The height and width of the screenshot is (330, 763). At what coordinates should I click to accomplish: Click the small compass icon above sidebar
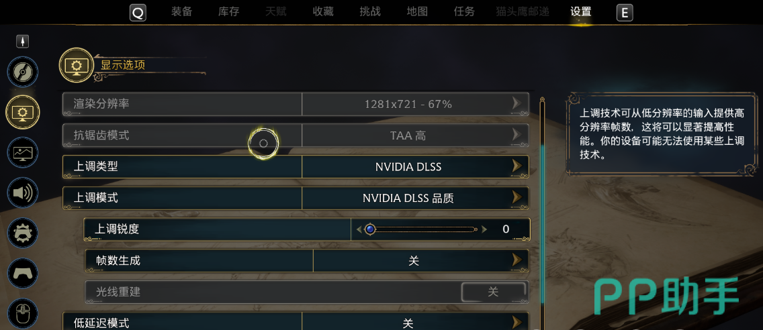(x=23, y=41)
